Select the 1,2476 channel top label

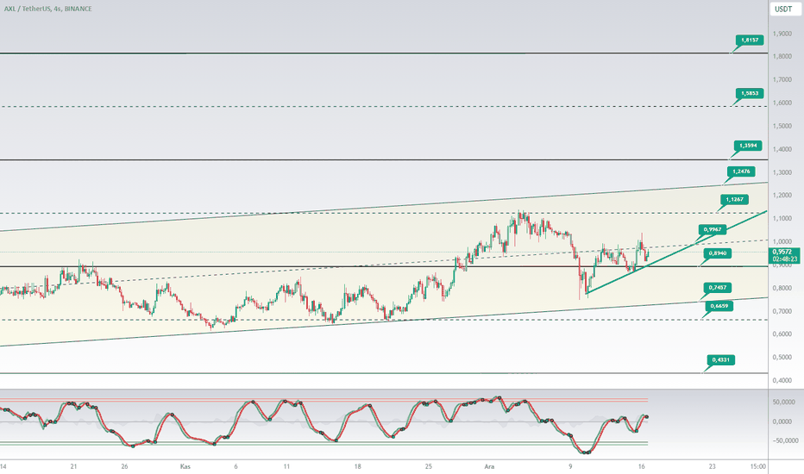[x=741, y=172]
